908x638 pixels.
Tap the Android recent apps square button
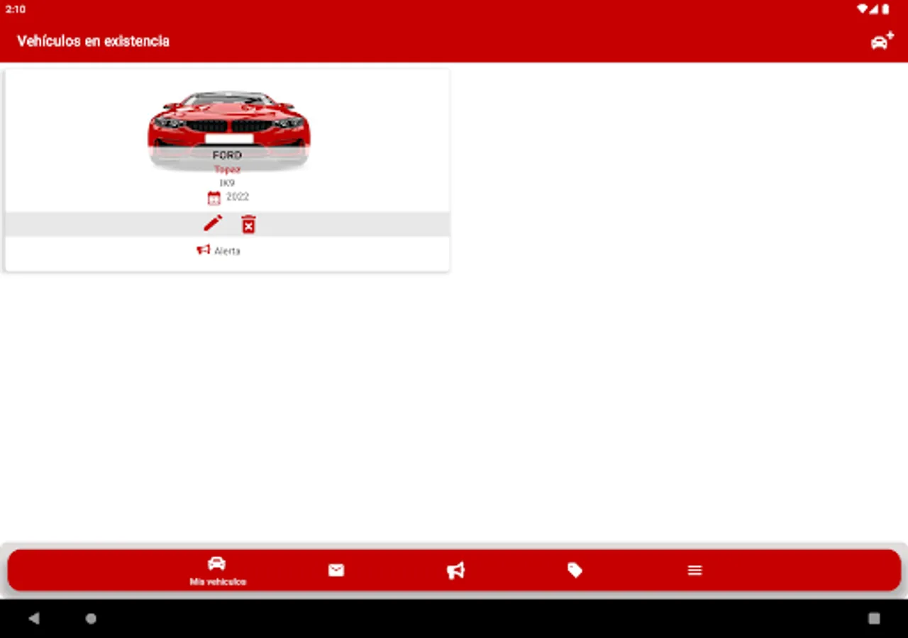click(x=874, y=618)
